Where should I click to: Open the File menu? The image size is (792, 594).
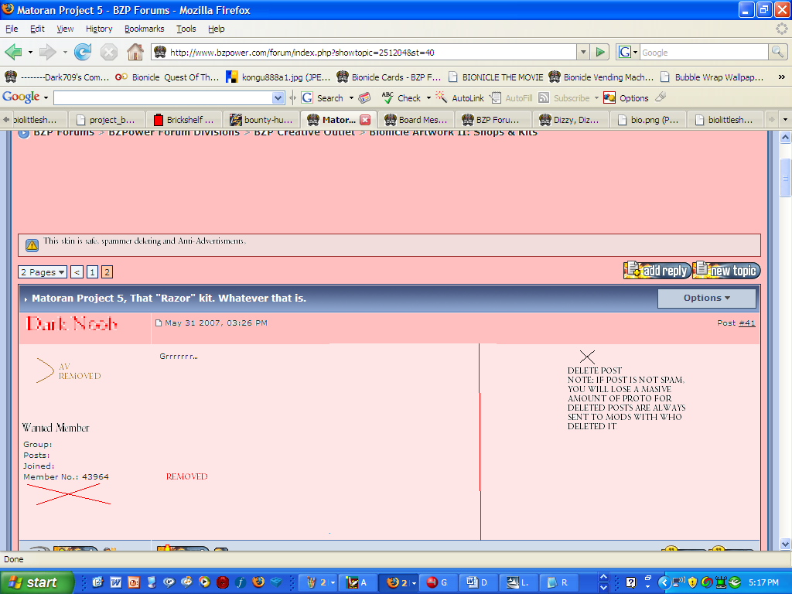[x=12, y=29]
